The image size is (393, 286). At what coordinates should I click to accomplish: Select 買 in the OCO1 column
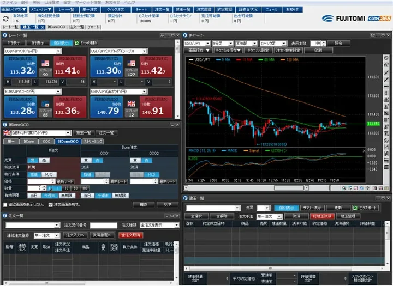[86, 160]
